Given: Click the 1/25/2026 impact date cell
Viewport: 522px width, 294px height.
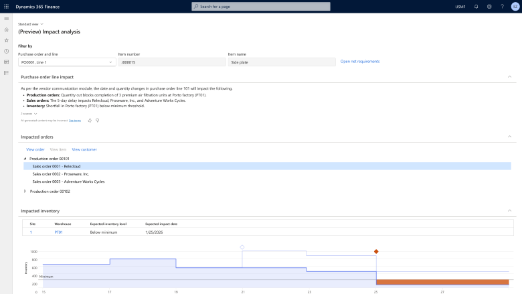Looking at the screenshot, I should pyautogui.click(x=154, y=232).
